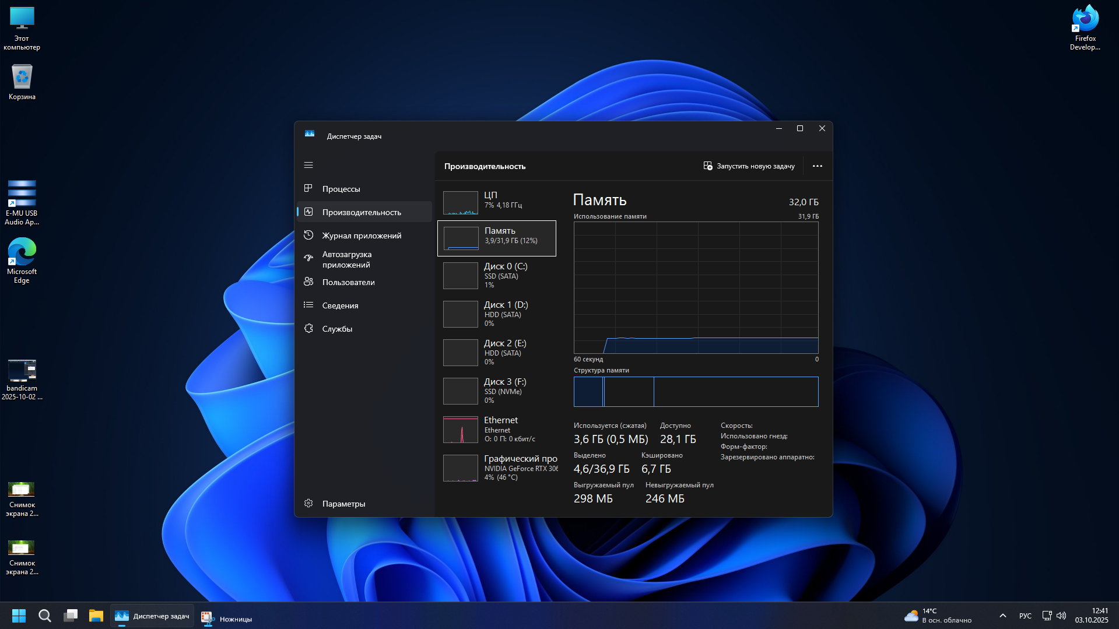Image resolution: width=1119 pixels, height=629 pixels.
Task: Click the network tray icon
Action: pos(1047,616)
